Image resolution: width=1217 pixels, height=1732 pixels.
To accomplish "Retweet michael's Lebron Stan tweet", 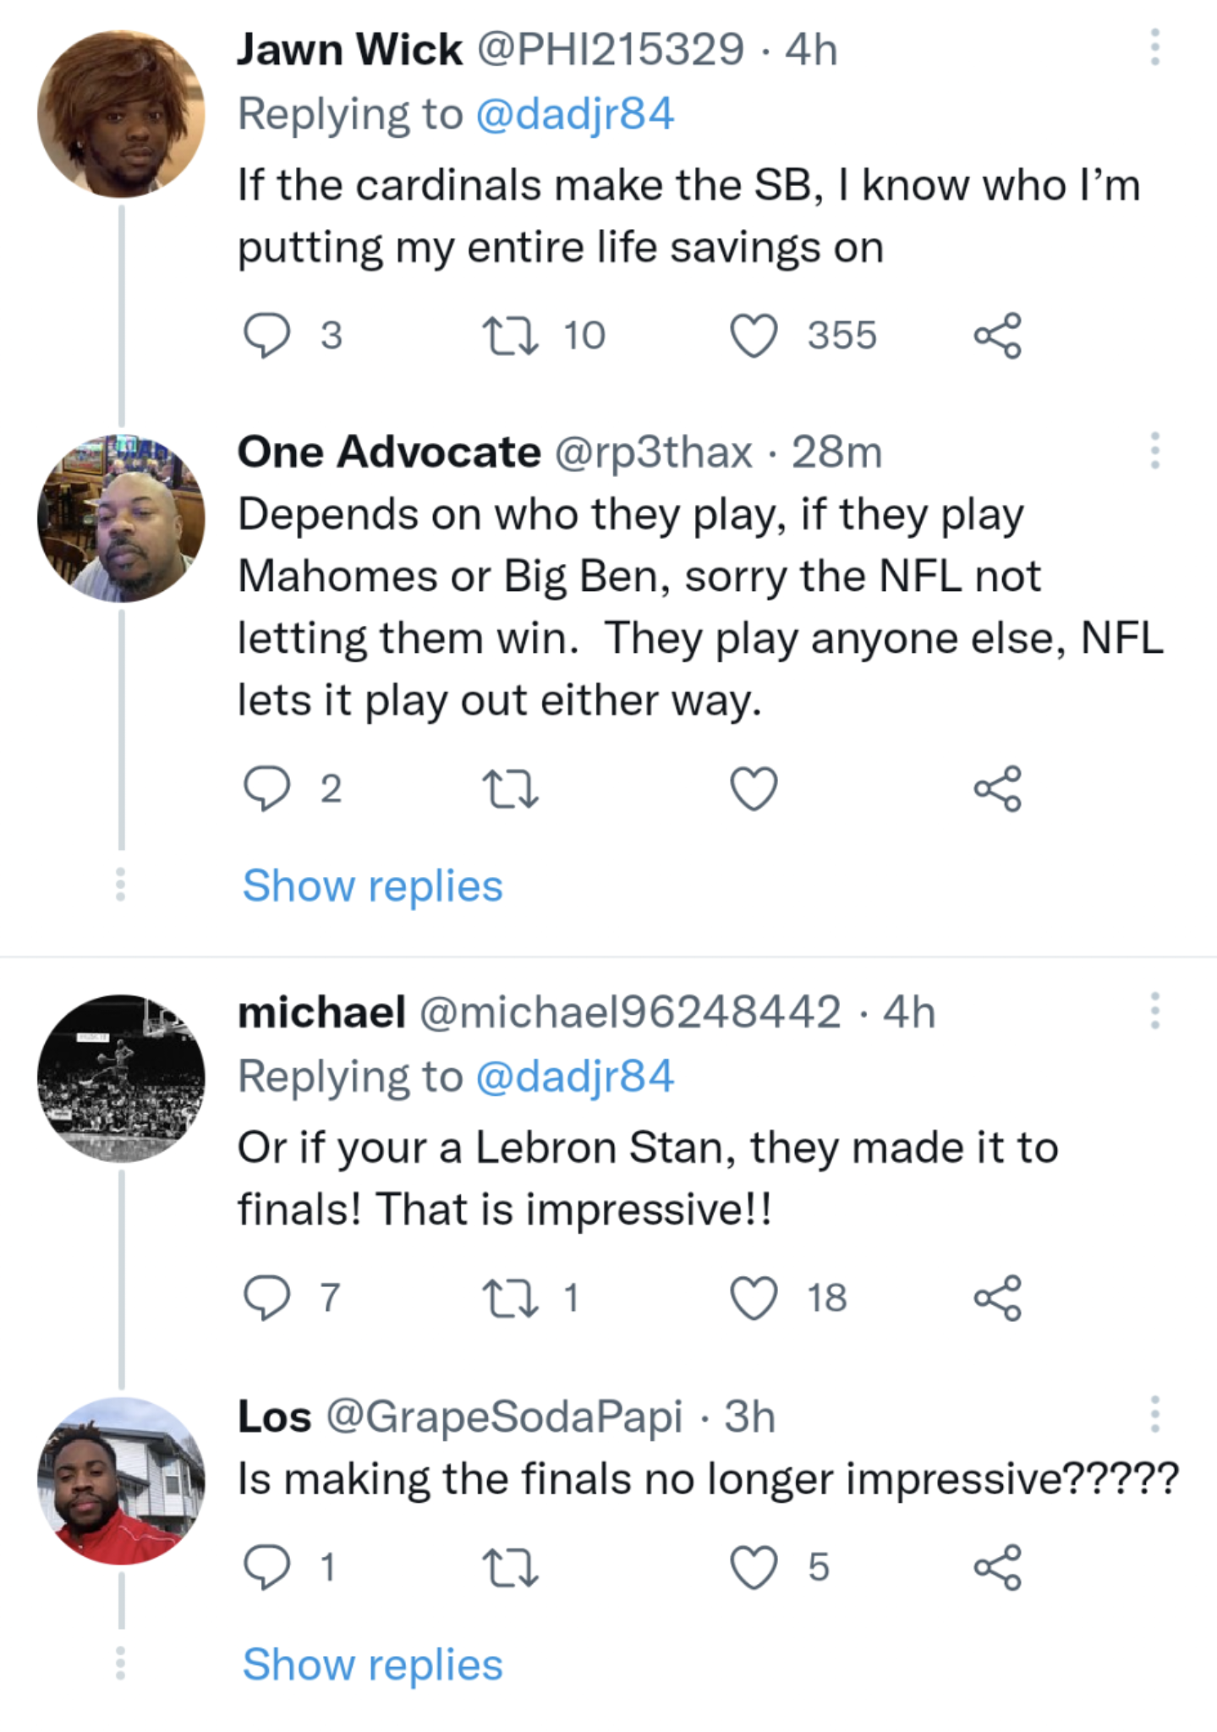I will [510, 1298].
